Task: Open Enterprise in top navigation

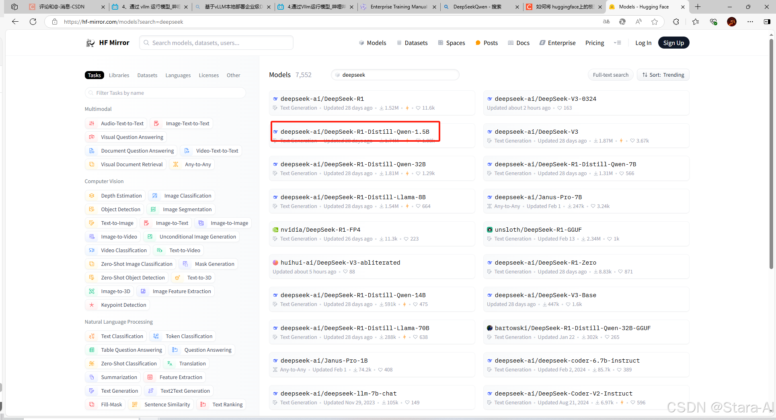Action: pos(558,43)
